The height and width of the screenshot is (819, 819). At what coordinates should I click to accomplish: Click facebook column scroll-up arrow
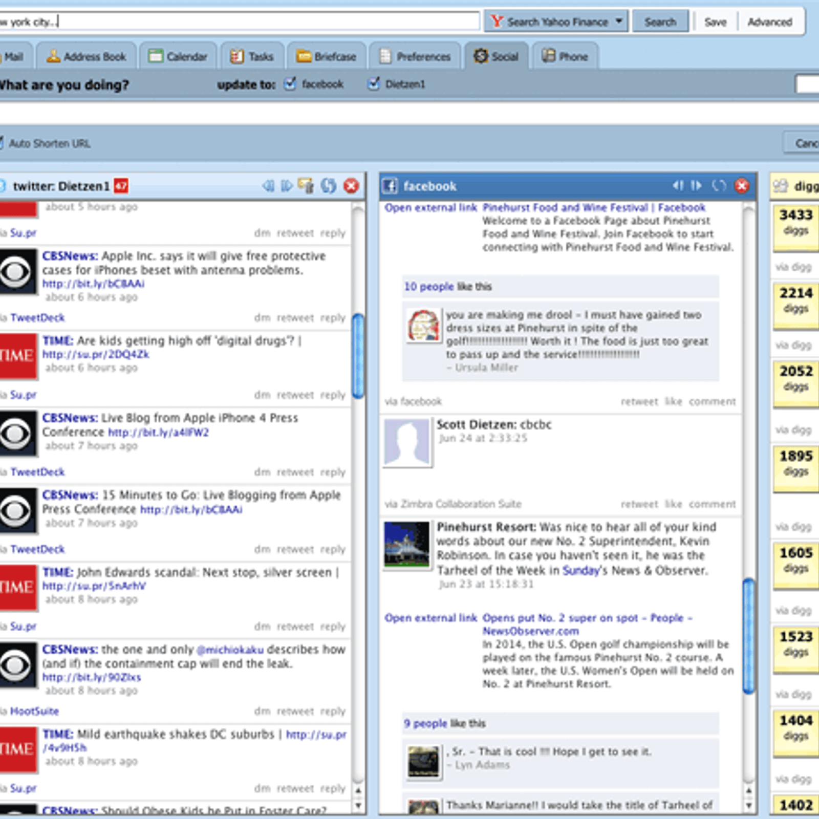[x=748, y=791]
